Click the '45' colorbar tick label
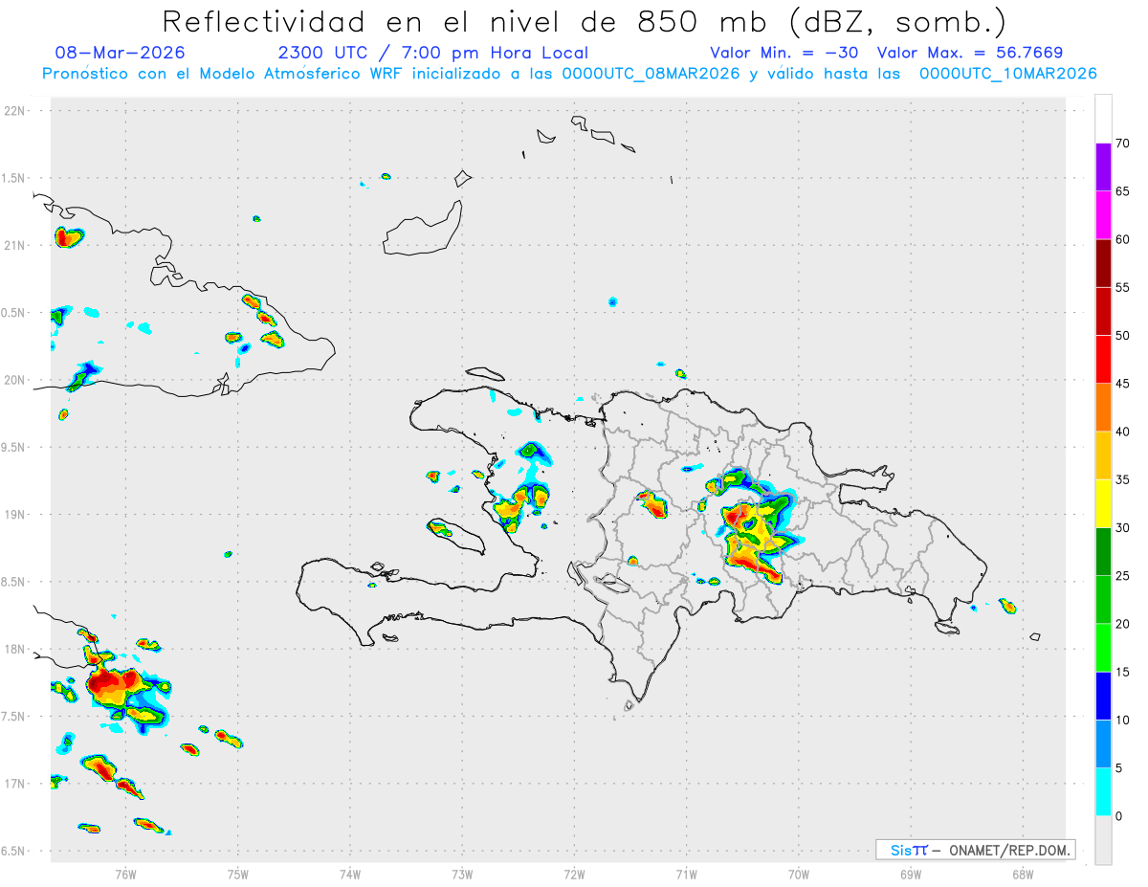 tap(1122, 384)
